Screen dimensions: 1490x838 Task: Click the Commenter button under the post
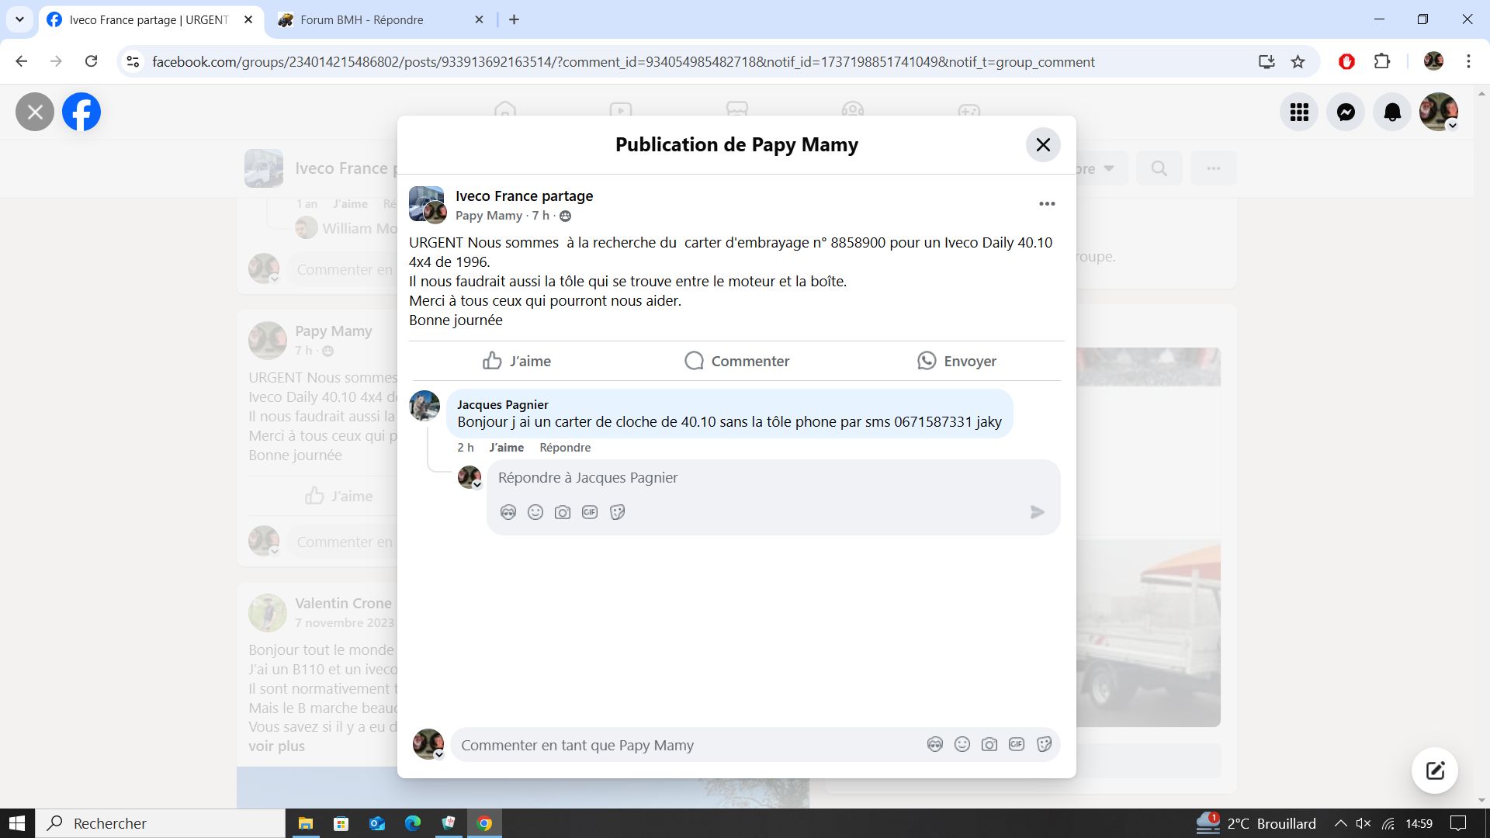tap(736, 361)
